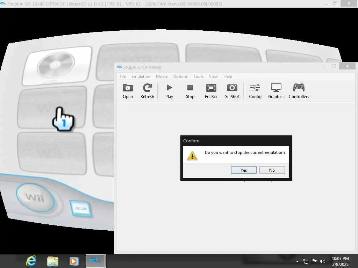Click the Dolphin logo in main window title
Viewport: 358px width, 268px height.
point(120,67)
